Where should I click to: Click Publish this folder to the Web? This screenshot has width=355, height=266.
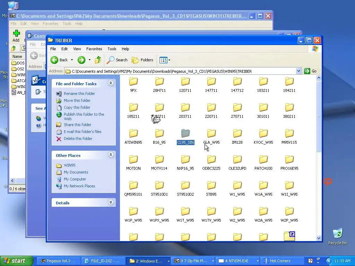(x=84, y=116)
